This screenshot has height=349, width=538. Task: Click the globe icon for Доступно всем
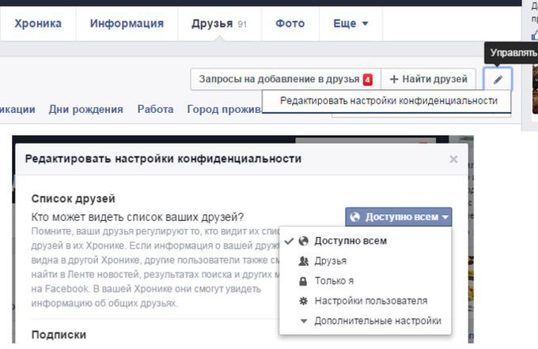pos(303,241)
